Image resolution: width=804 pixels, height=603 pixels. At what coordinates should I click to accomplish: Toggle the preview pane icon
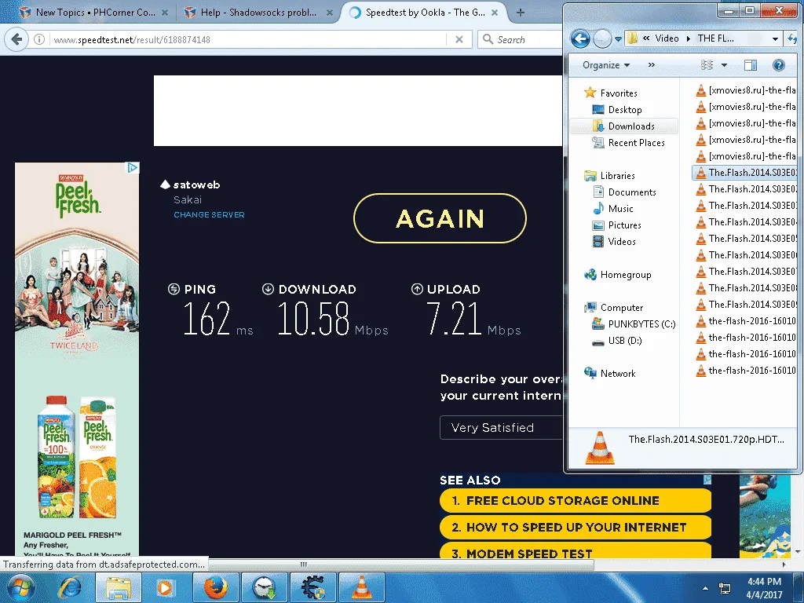pyautogui.click(x=750, y=65)
